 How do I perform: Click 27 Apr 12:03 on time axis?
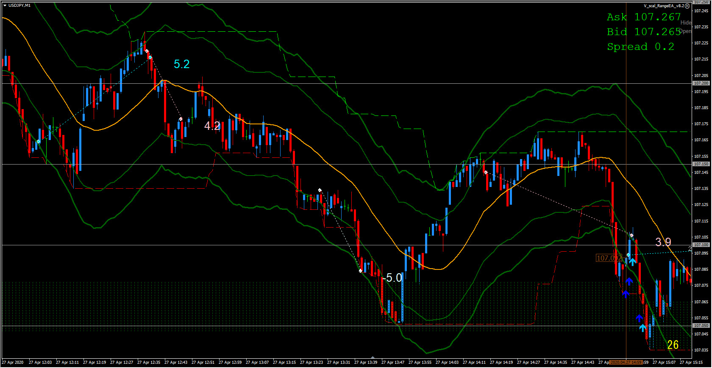(x=40, y=363)
